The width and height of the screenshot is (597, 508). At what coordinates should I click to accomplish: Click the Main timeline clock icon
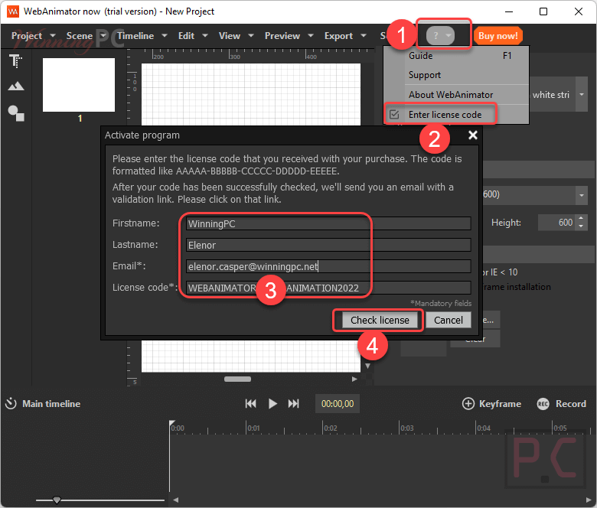click(x=11, y=403)
